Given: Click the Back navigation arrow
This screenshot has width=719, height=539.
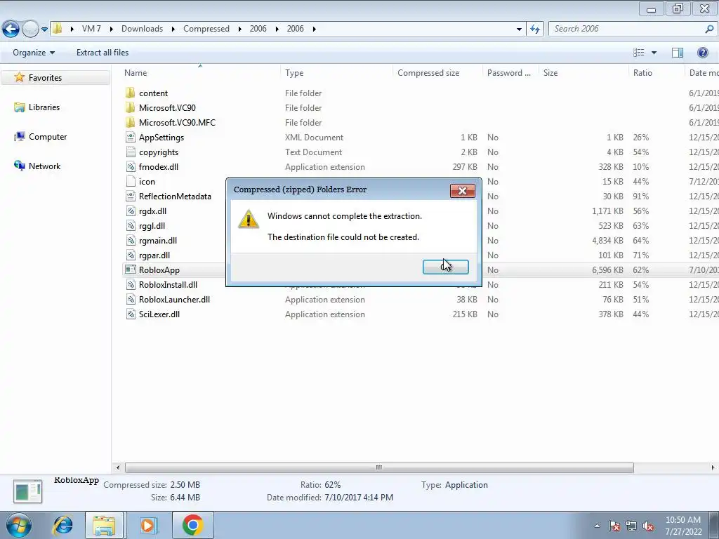Looking at the screenshot, I should point(11,29).
